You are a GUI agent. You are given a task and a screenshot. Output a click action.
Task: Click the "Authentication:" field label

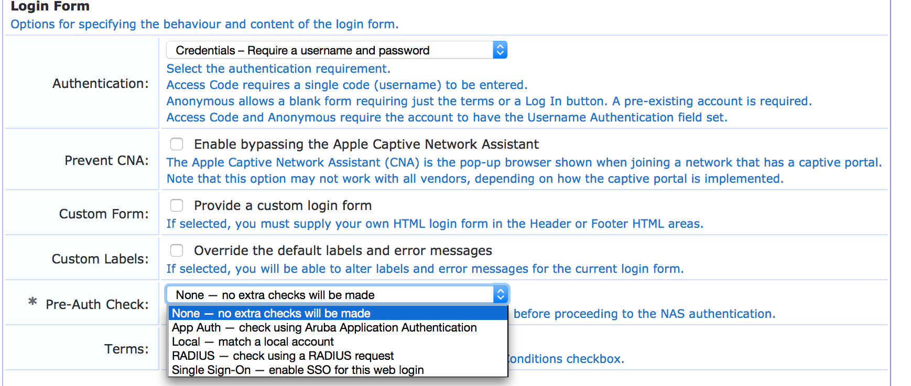pyautogui.click(x=100, y=84)
